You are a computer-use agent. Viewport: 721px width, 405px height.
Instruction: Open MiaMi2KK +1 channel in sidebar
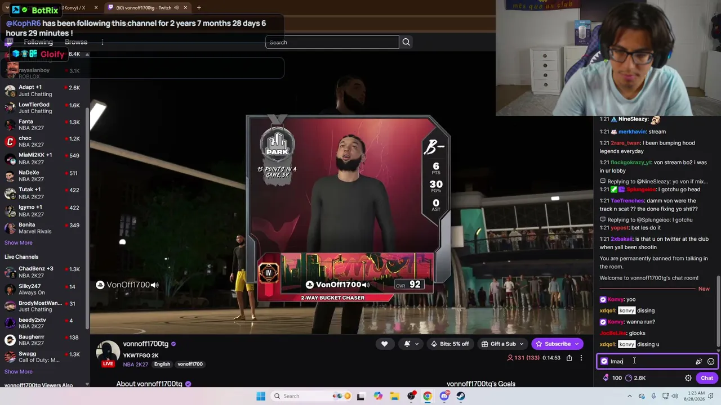tap(44, 159)
